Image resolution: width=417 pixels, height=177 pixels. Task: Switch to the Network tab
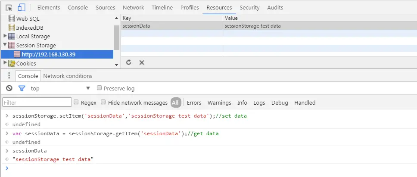point(133,8)
